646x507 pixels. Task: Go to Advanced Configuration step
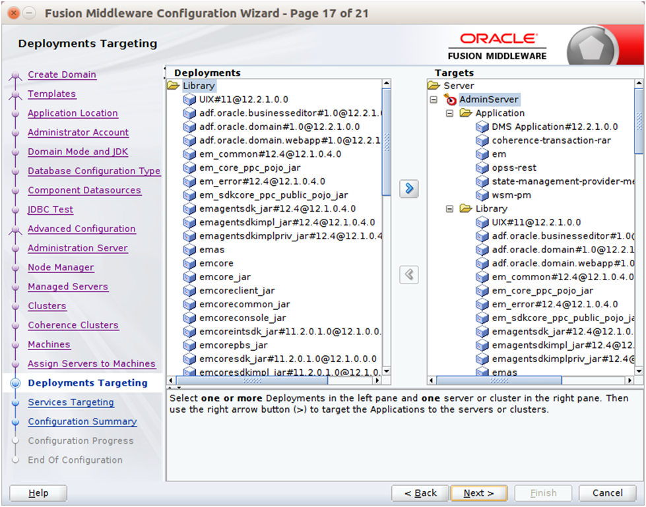(x=82, y=229)
